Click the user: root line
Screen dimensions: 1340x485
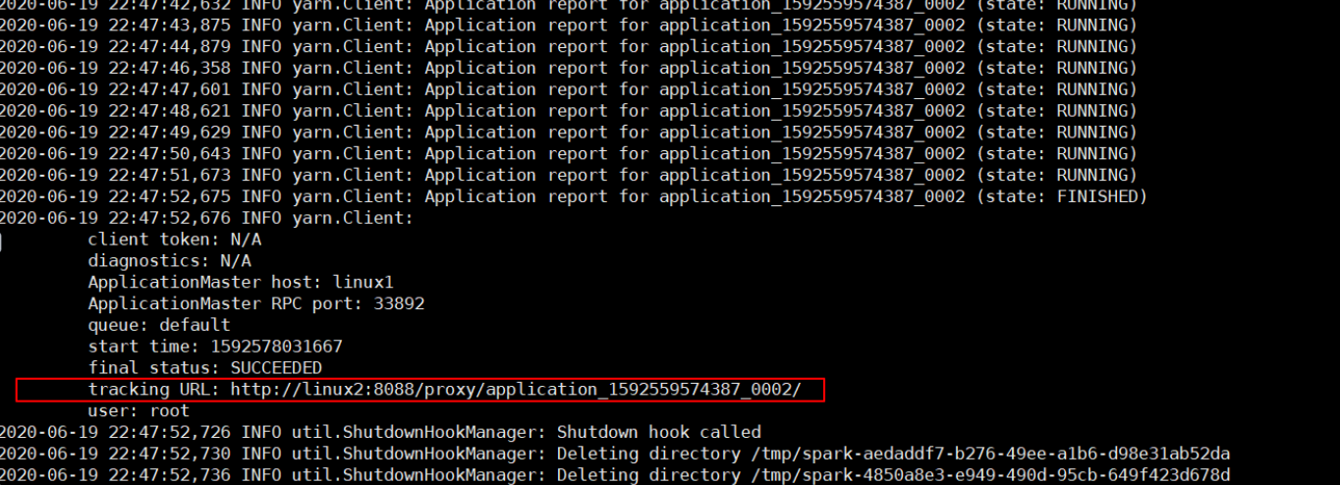139,410
